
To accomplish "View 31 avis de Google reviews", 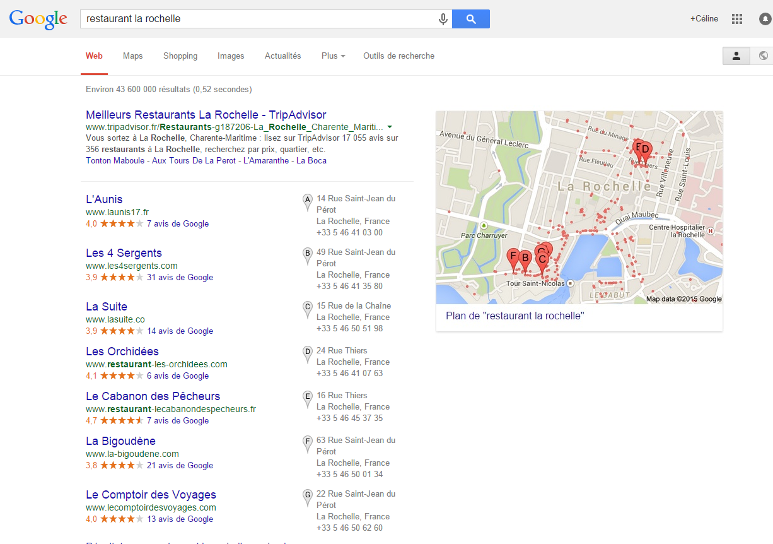I will (x=180, y=277).
